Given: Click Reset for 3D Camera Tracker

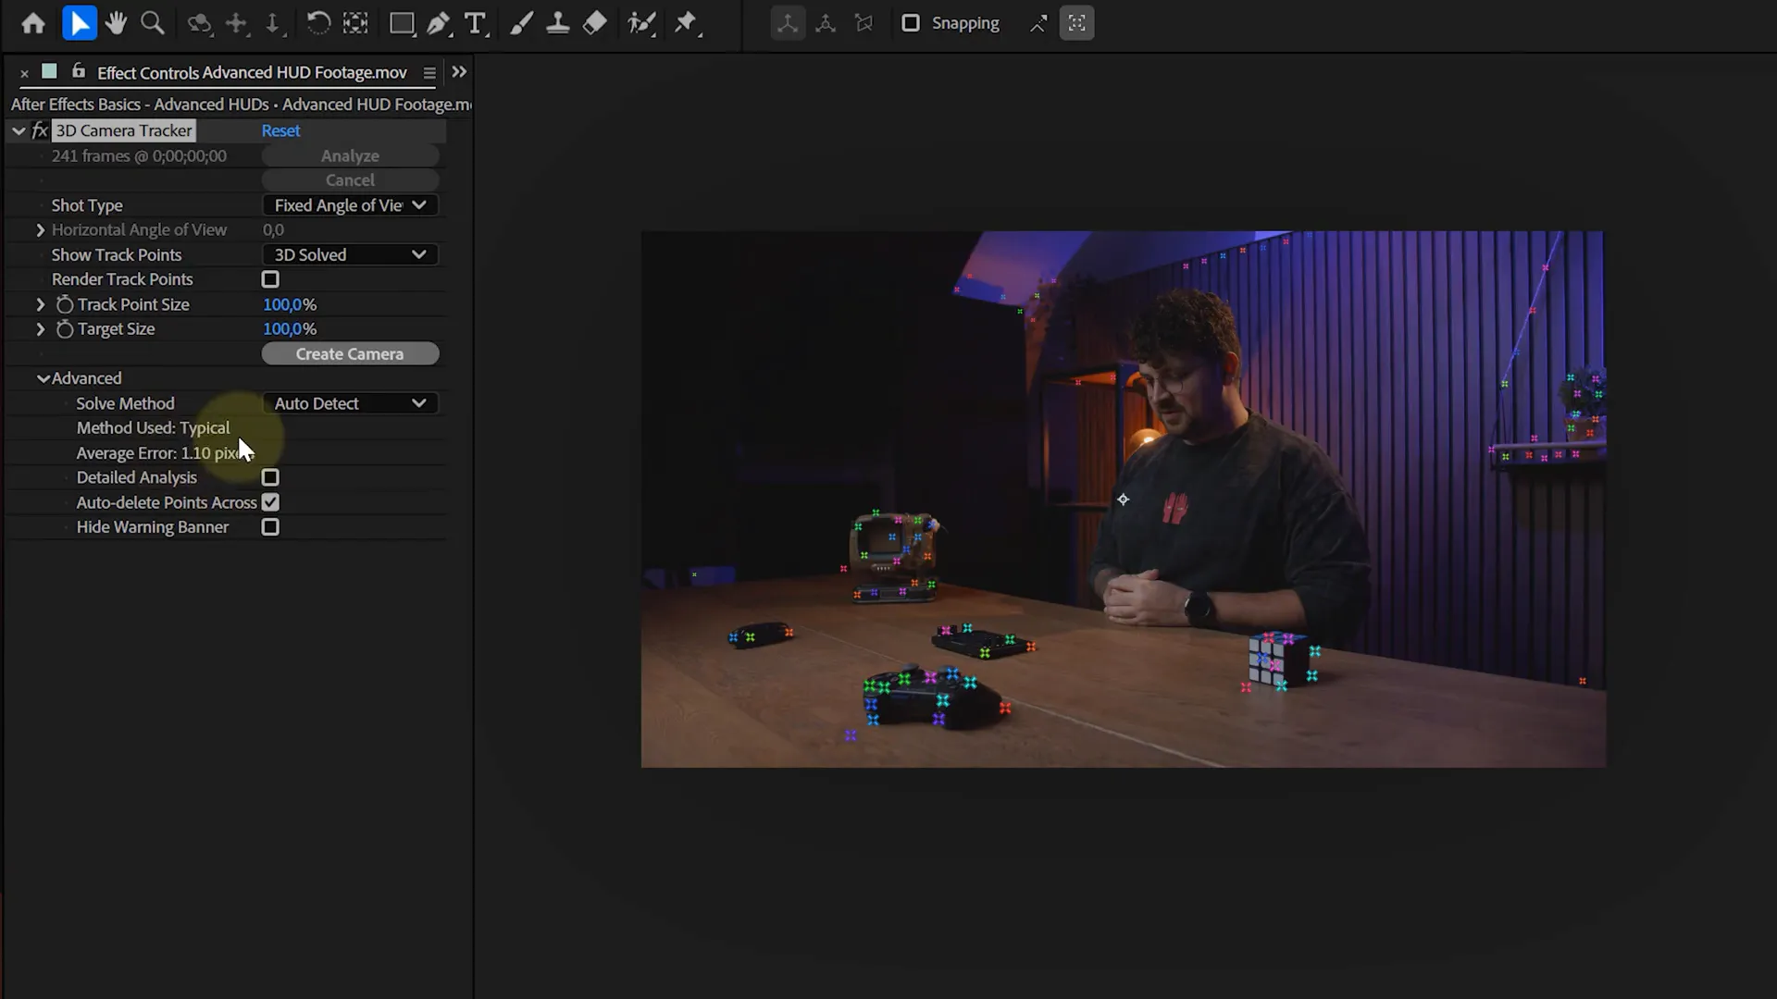Looking at the screenshot, I should 280,130.
